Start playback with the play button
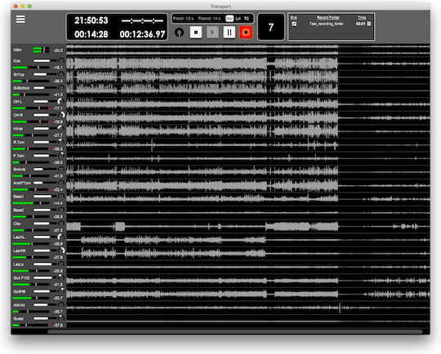The image size is (441, 354). click(x=212, y=33)
